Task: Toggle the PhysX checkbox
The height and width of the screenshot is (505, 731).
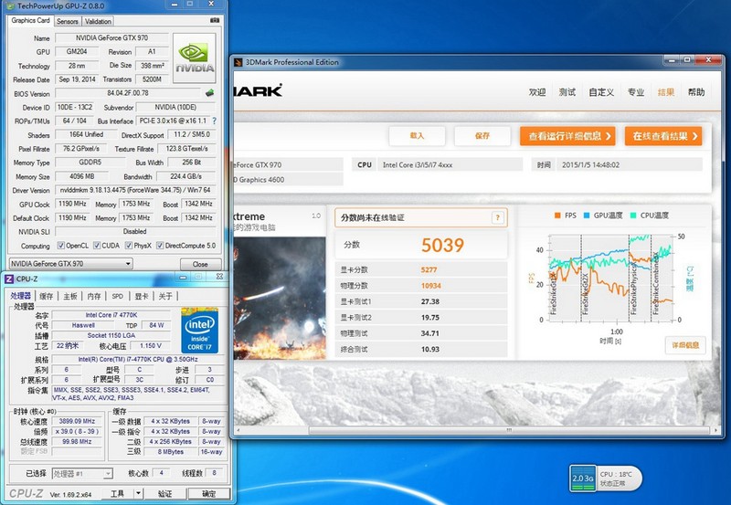Action: pyautogui.click(x=128, y=246)
